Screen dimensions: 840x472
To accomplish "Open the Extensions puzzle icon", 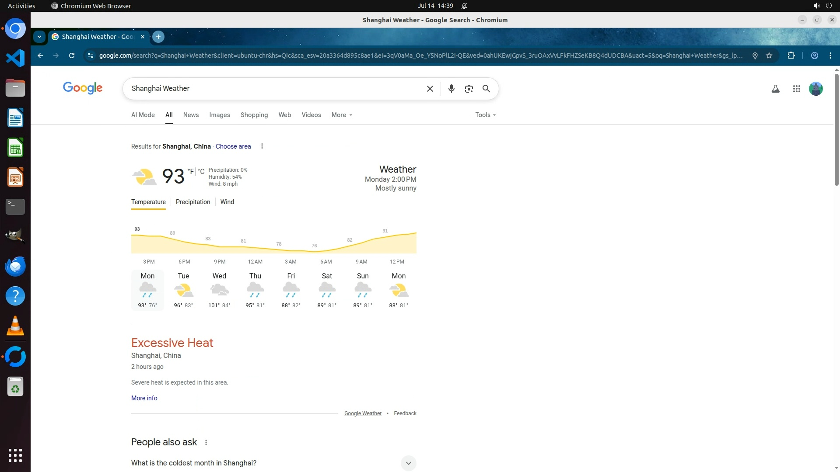I will 791,56.
